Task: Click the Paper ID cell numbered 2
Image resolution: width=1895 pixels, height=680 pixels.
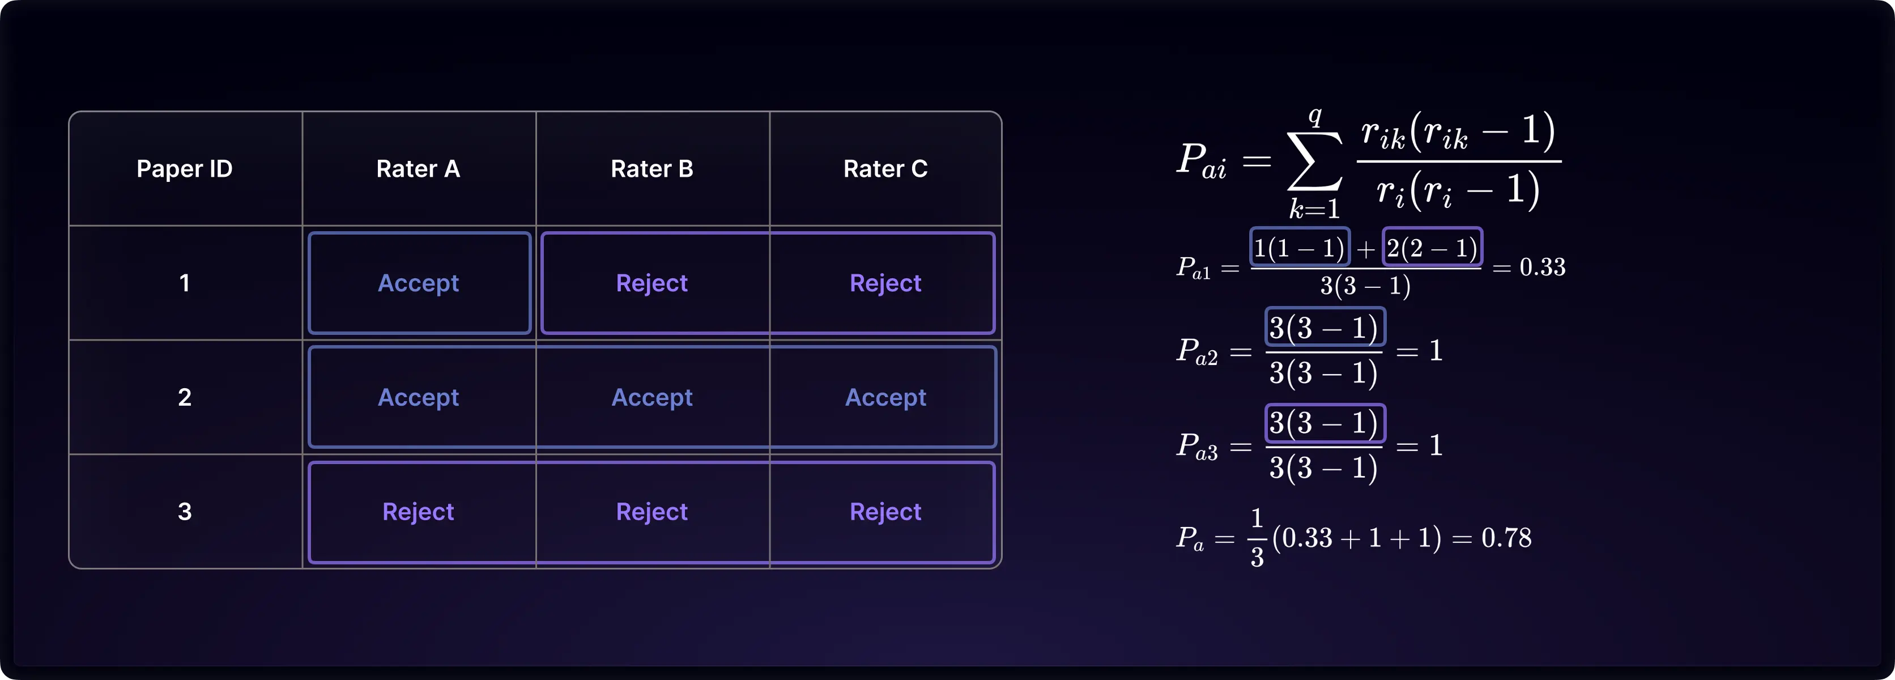Action: pyautogui.click(x=185, y=397)
